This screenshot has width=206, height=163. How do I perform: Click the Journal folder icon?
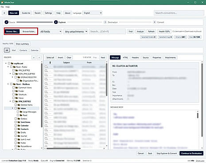[x=19, y=136]
